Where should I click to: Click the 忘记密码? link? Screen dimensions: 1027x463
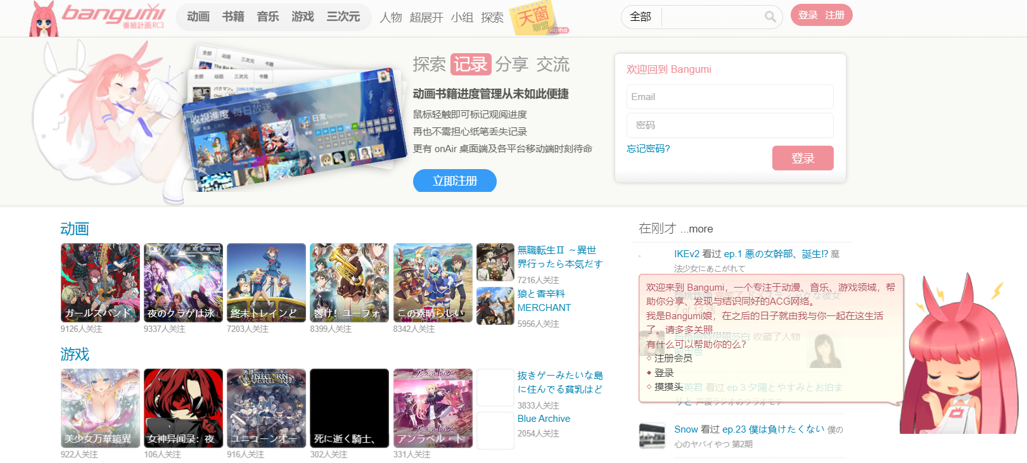pos(648,149)
